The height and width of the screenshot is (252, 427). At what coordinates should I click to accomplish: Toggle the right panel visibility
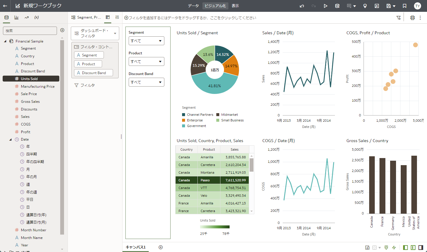[x=421, y=248]
